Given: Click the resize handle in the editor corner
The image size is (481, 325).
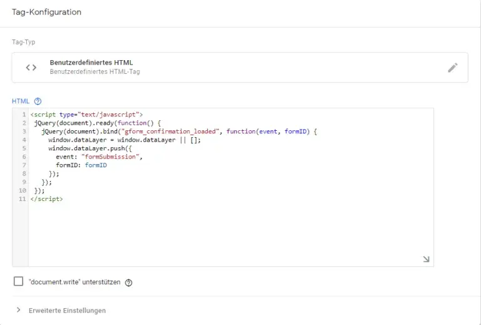Looking at the screenshot, I should point(426,259).
